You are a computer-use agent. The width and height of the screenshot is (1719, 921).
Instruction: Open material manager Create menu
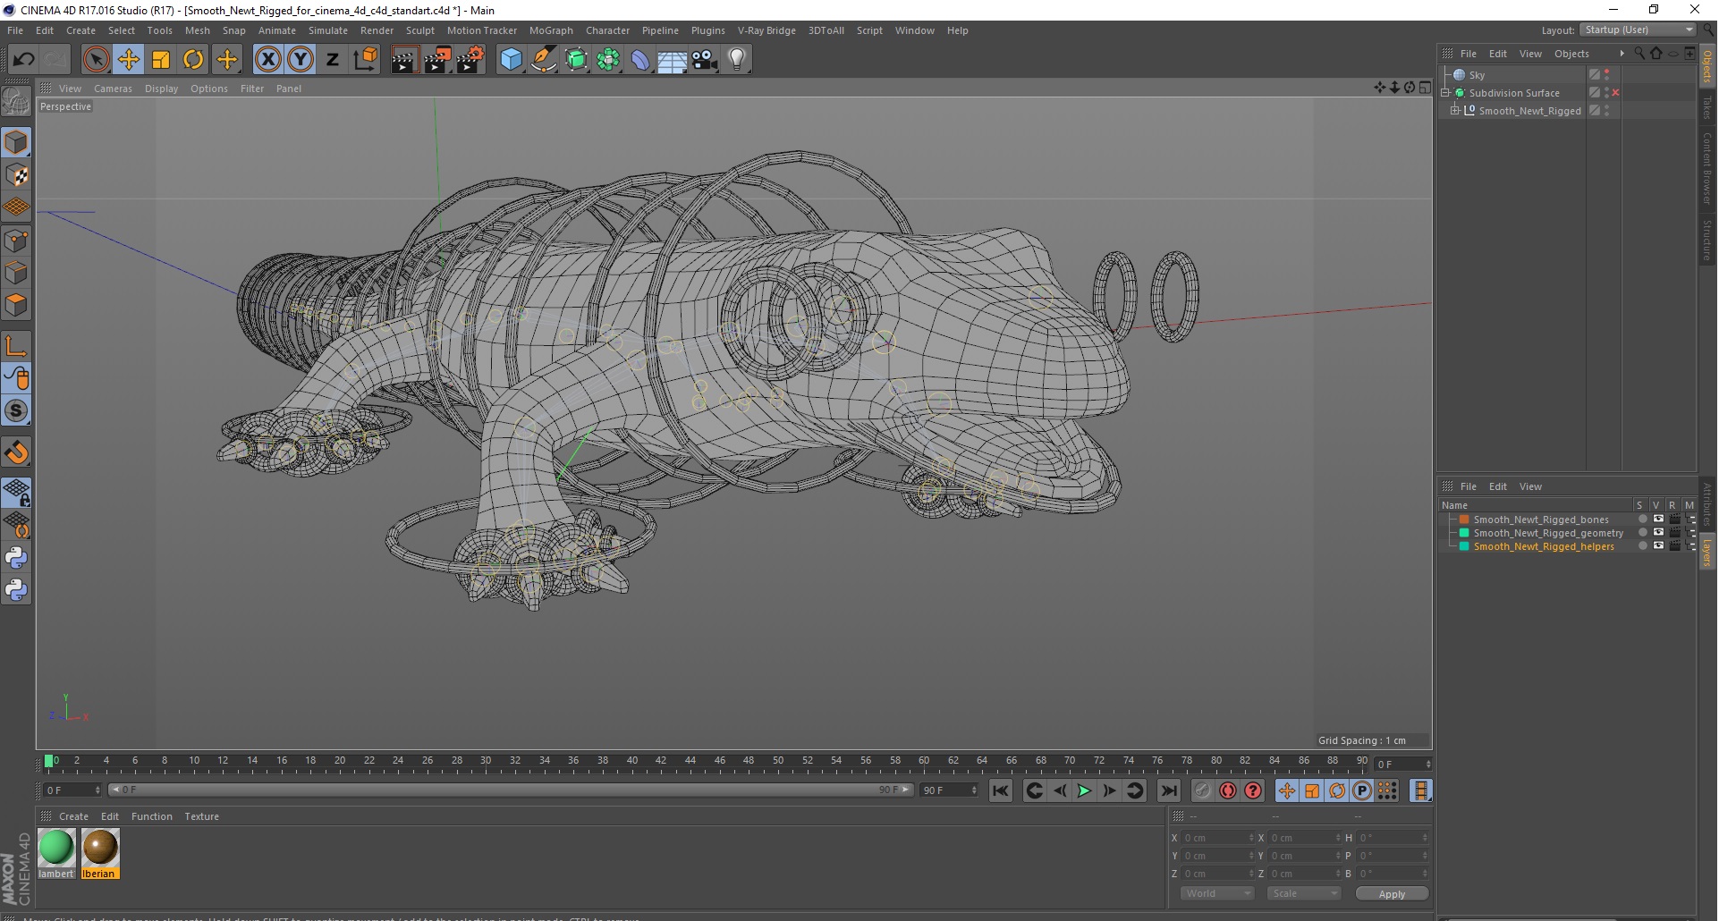tap(73, 817)
